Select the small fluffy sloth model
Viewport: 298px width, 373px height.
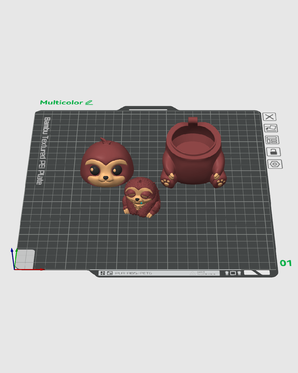[x=141, y=197]
